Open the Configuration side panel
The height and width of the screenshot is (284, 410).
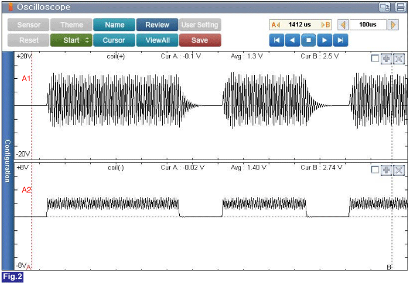click(x=8, y=161)
